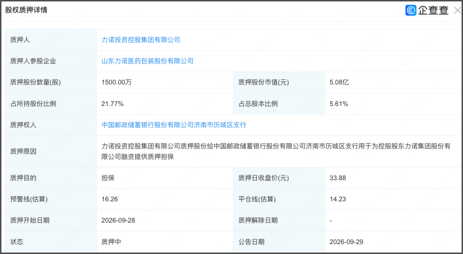Select the status value 质押中
The height and width of the screenshot is (254, 463).
[111, 242]
